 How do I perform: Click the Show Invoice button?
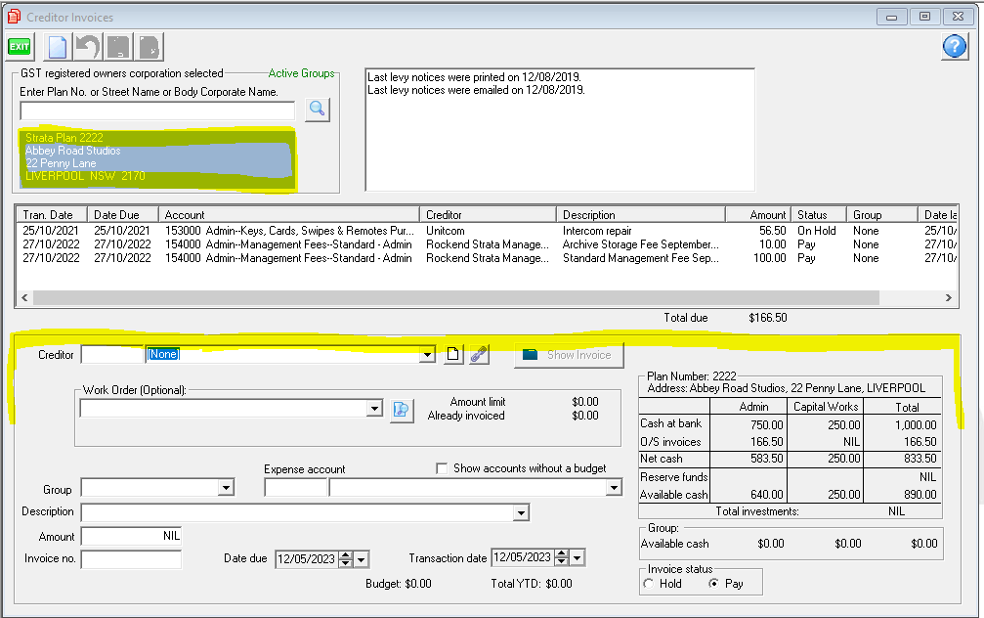coord(569,355)
